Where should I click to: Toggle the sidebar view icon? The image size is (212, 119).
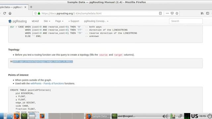[x=208, y=13]
